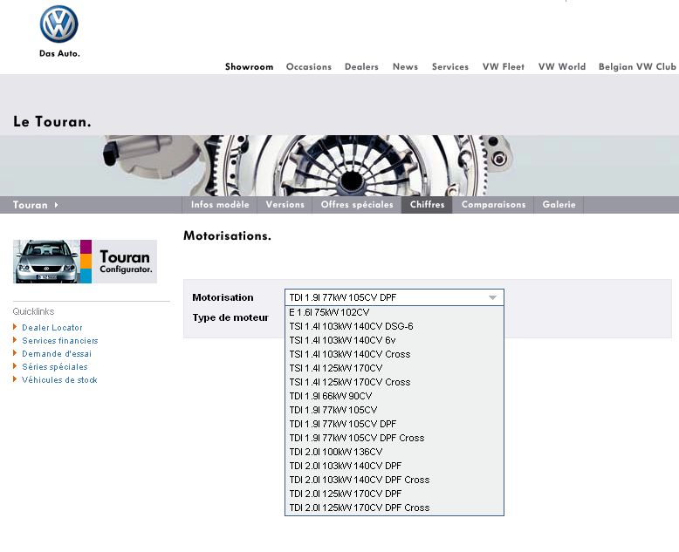This screenshot has width=679, height=552.
Task: Open VW Fleet section
Action: 504,66
